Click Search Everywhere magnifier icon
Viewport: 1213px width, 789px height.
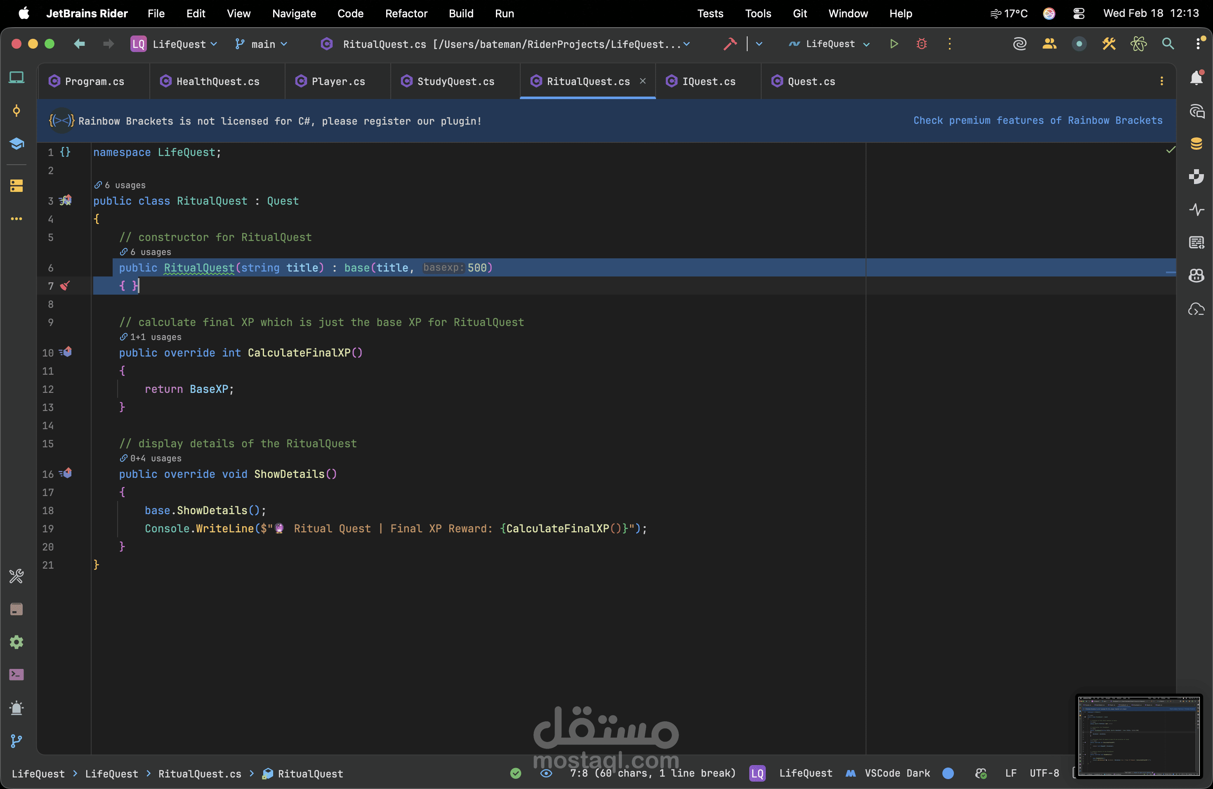[1168, 44]
